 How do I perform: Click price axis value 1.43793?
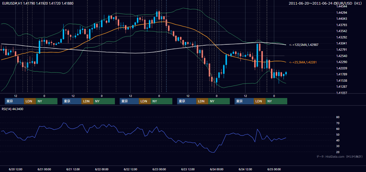(x=341, y=25)
